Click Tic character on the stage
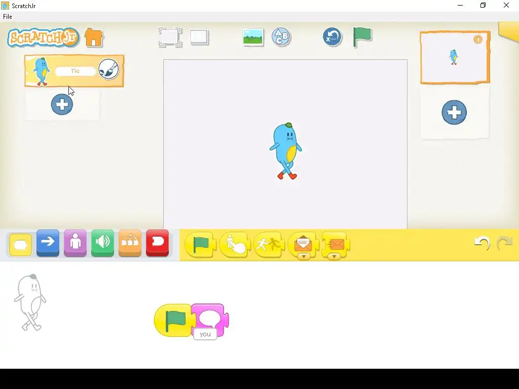519x389 pixels. [286, 151]
